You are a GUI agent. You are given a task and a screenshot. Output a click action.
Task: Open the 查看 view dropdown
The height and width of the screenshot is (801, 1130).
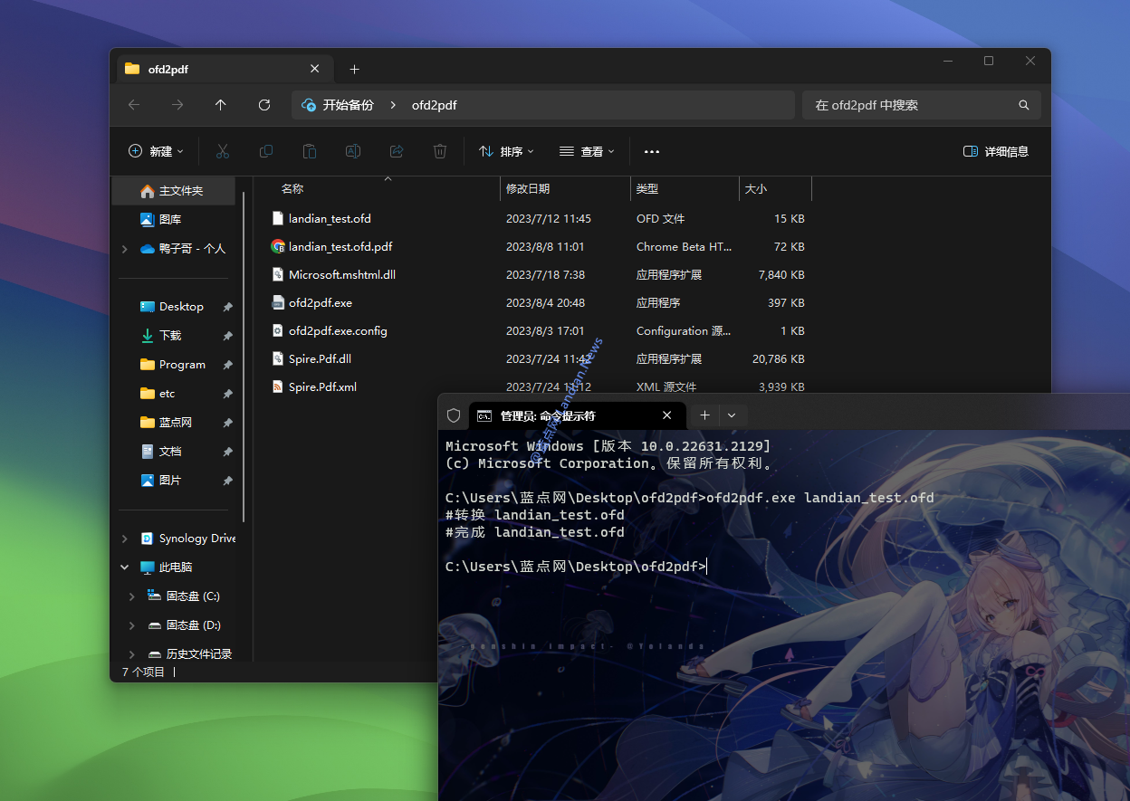[587, 151]
